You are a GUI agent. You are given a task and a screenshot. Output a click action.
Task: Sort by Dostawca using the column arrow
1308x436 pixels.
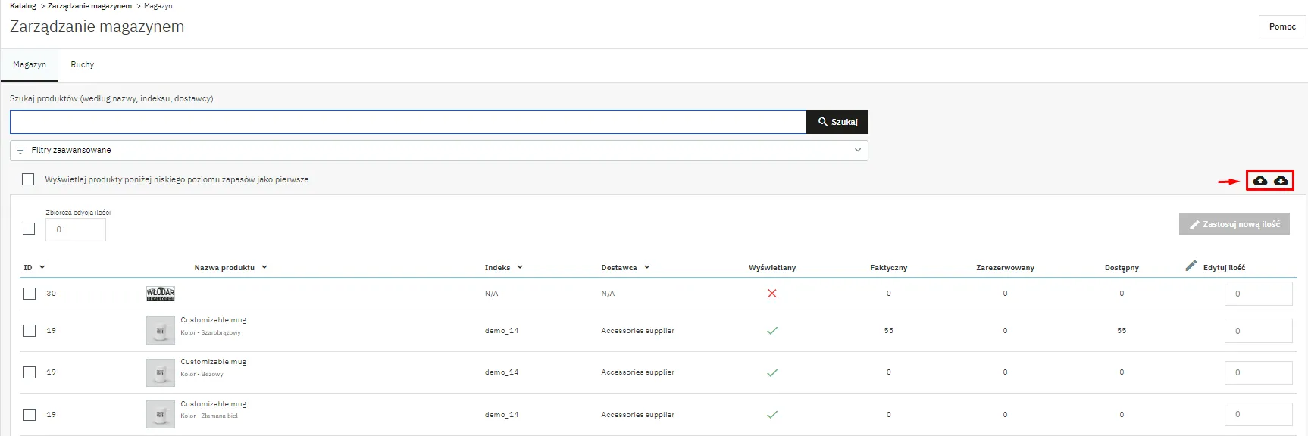click(647, 267)
